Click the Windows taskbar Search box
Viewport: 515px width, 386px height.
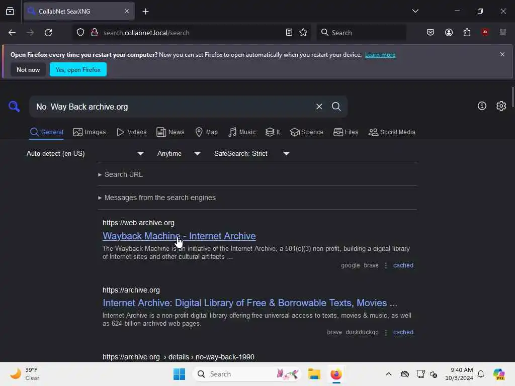click(246, 374)
